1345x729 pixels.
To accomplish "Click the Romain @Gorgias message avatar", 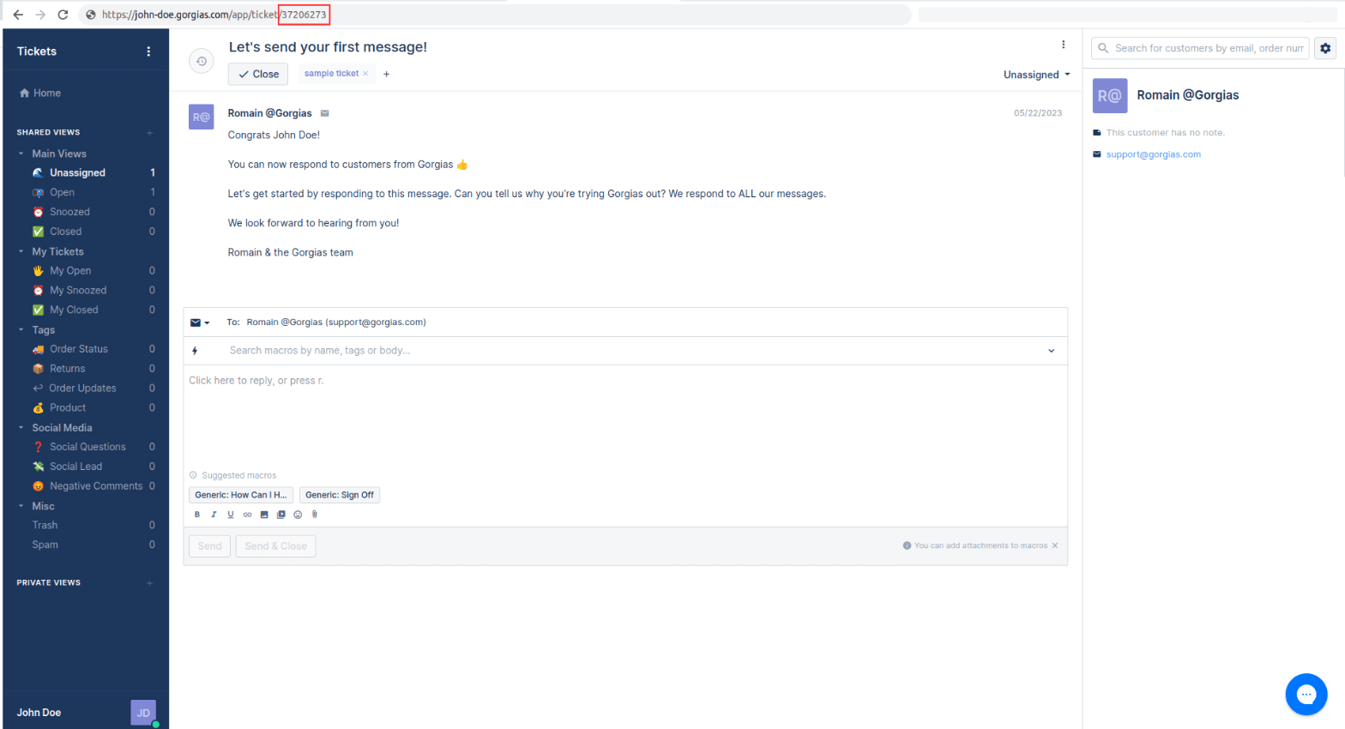I will [x=201, y=117].
